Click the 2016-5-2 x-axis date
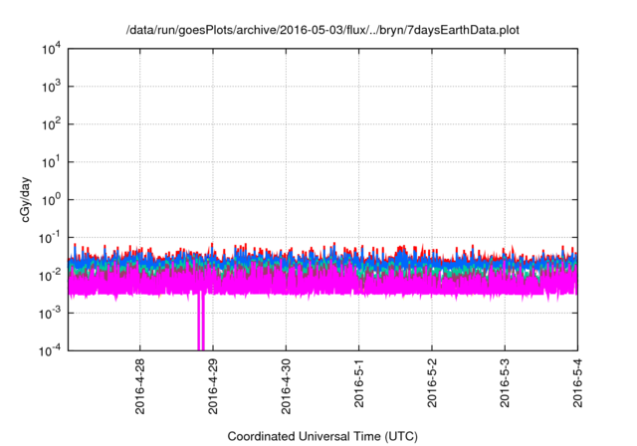The width and height of the screenshot is (637, 446). (432, 383)
